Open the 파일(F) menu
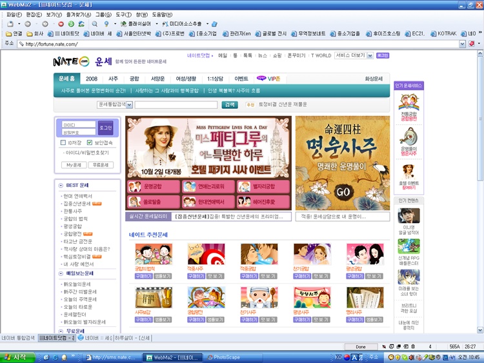This screenshot has width=484, height=363. pos(14,14)
